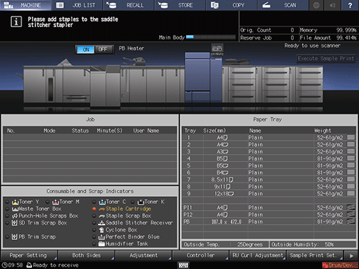
Task: Open the help question mark icon
Action: pyautogui.click(x=350, y=5)
